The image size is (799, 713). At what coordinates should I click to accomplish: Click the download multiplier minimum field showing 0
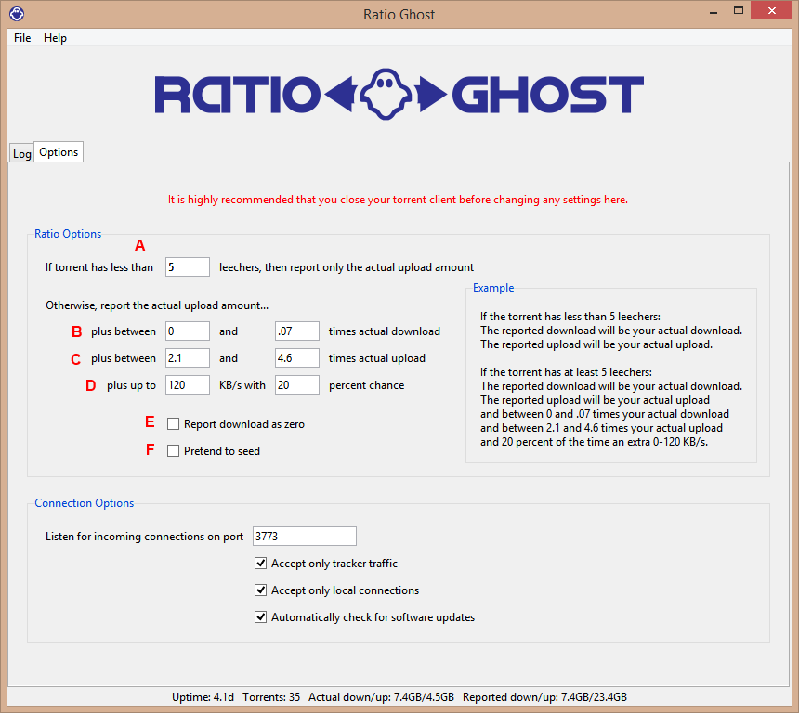pyautogui.click(x=188, y=331)
